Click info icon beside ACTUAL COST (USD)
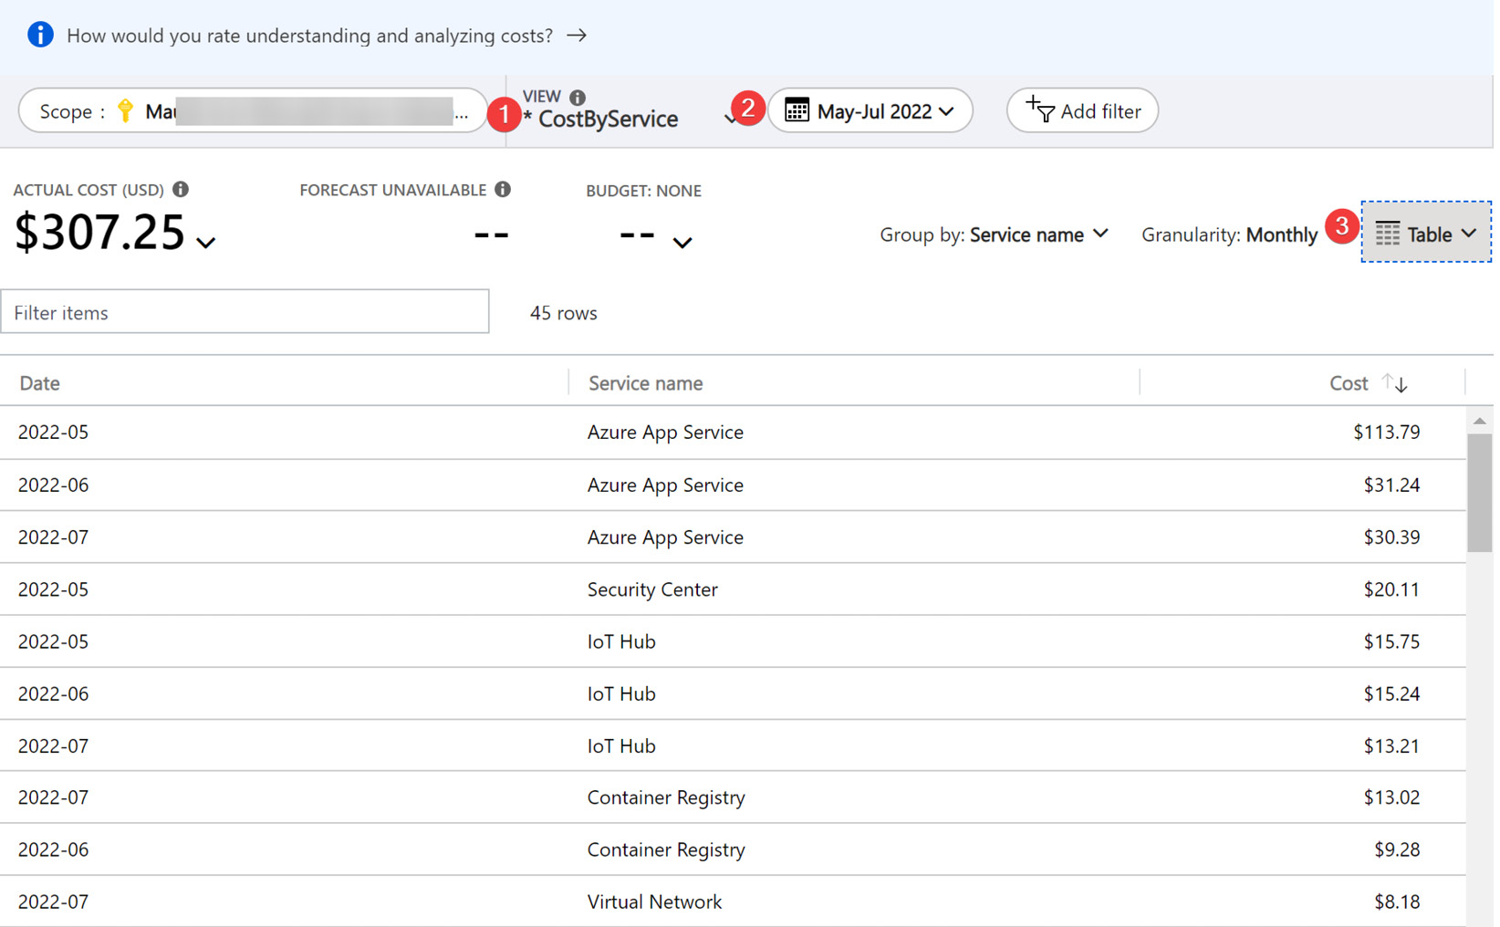 click(x=181, y=190)
